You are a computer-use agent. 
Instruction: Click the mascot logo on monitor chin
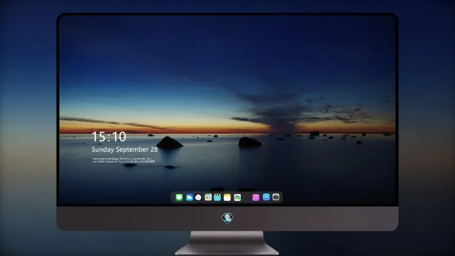pyautogui.click(x=227, y=218)
